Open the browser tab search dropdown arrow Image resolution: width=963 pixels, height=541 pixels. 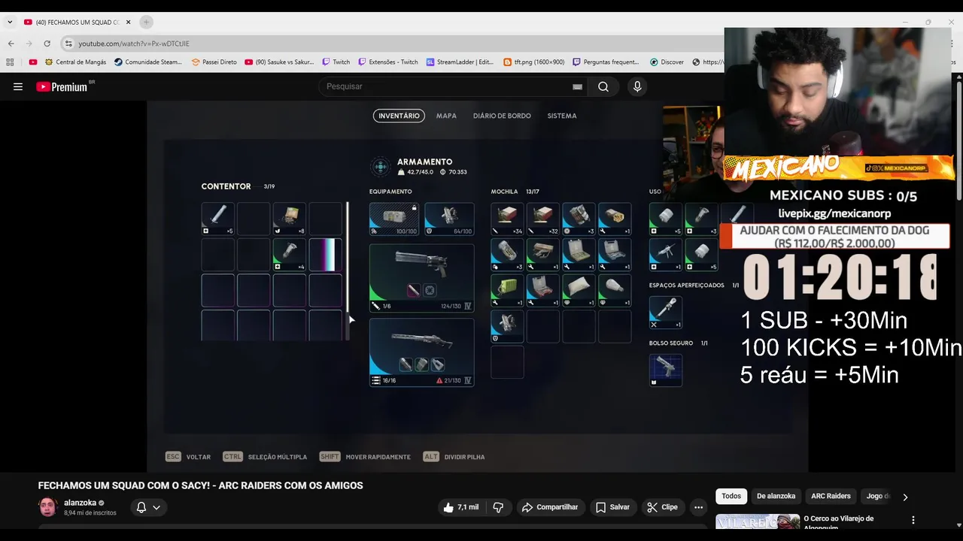coord(10,22)
